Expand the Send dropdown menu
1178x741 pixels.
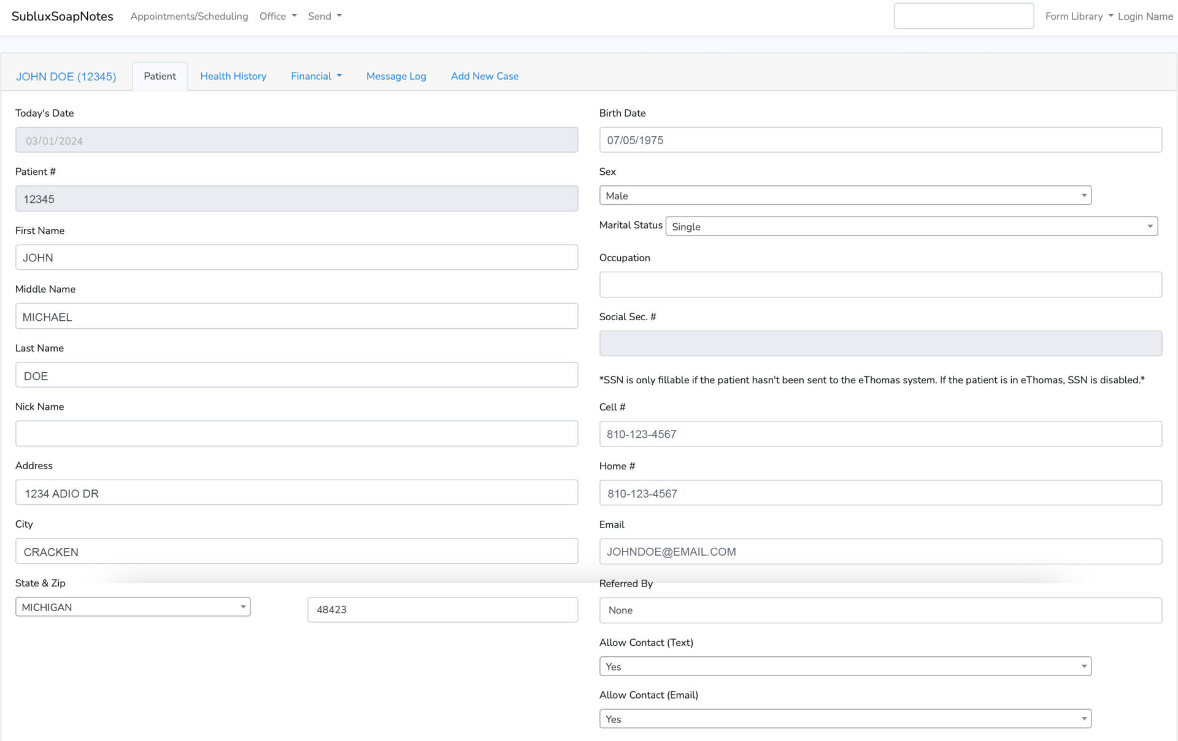tap(325, 17)
